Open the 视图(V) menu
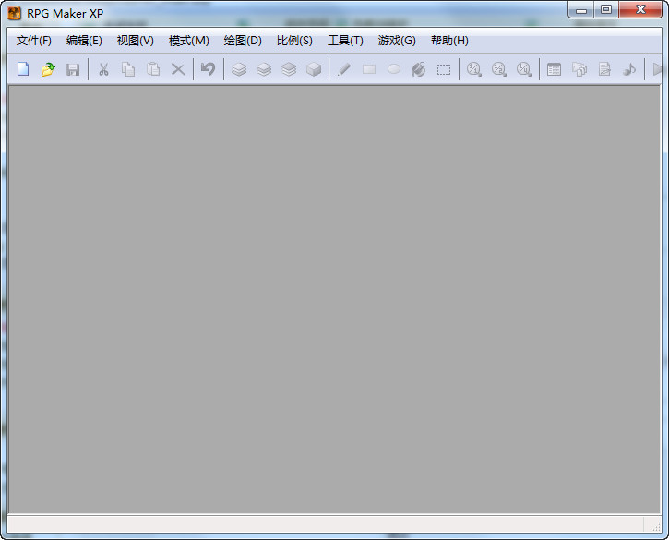Image resolution: width=669 pixels, height=540 pixels. pyautogui.click(x=136, y=41)
